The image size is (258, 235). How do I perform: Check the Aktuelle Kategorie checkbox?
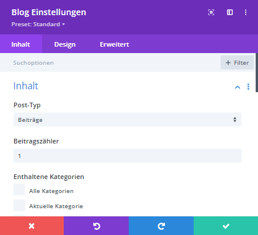(19, 205)
